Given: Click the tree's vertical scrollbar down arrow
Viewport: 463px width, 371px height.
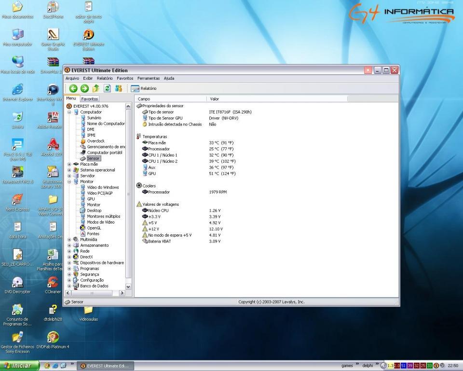Looking at the screenshot, I should [x=128, y=286].
